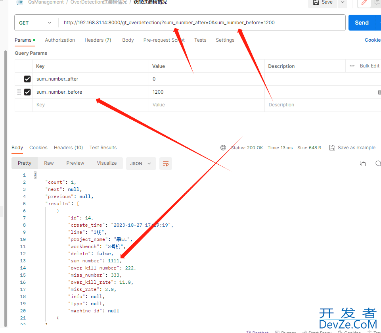Screen dimensions: 381x333
Task: Open the Authorization tab
Action: 60,40
